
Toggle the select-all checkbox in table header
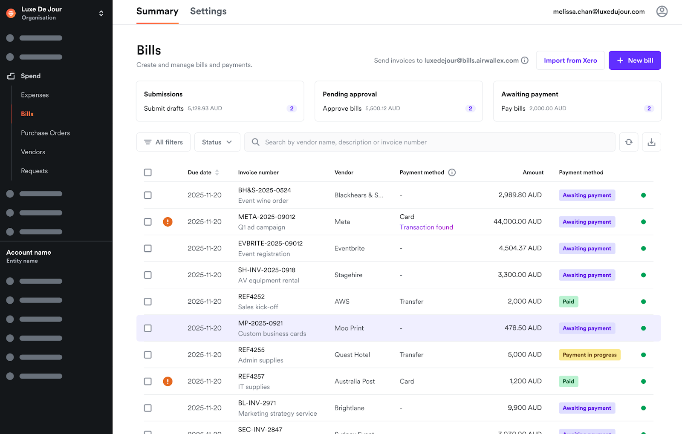148,172
